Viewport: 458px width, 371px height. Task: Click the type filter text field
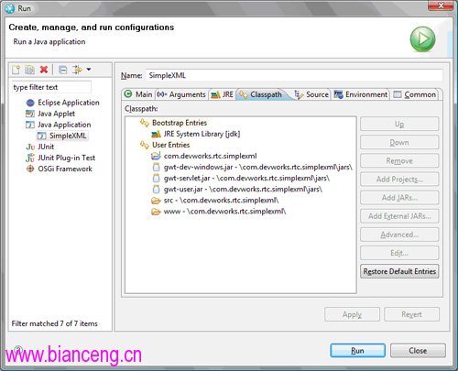point(51,87)
